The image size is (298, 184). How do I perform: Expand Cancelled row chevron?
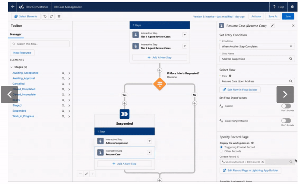tap(69, 84)
